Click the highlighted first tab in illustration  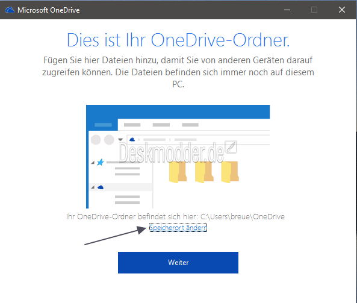[x=103, y=125]
